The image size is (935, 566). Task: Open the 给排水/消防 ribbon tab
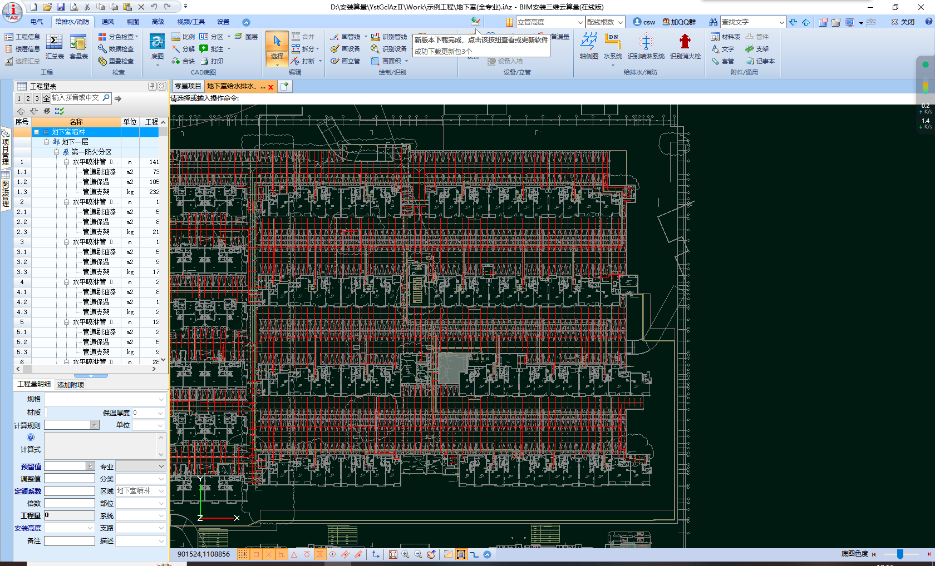[x=72, y=22]
